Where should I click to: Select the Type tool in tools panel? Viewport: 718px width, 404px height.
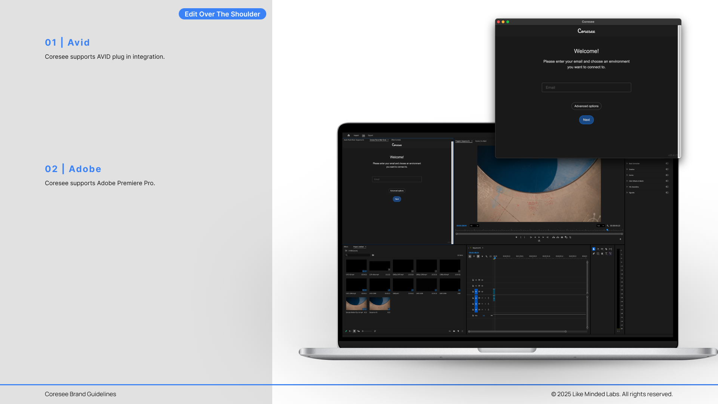pos(606,254)
